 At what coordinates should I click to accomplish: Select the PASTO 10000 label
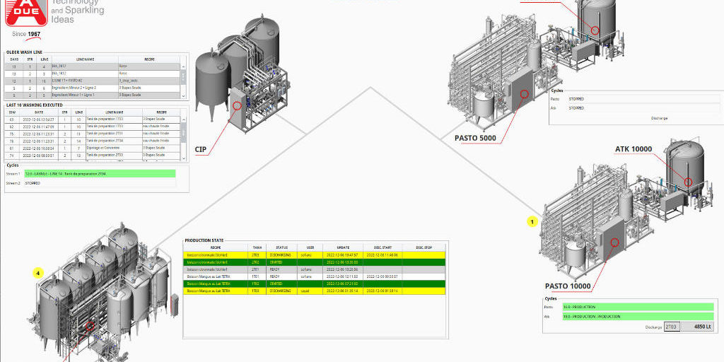pyautogui.click(x=568, y=286)
